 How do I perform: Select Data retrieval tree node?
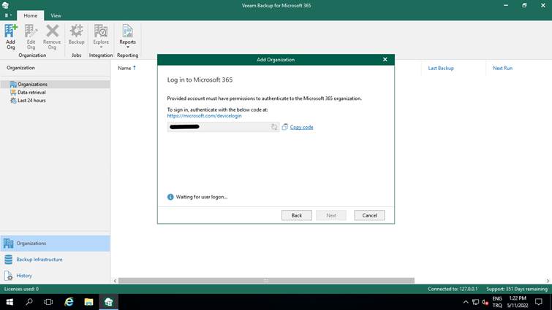pos(31,93)
